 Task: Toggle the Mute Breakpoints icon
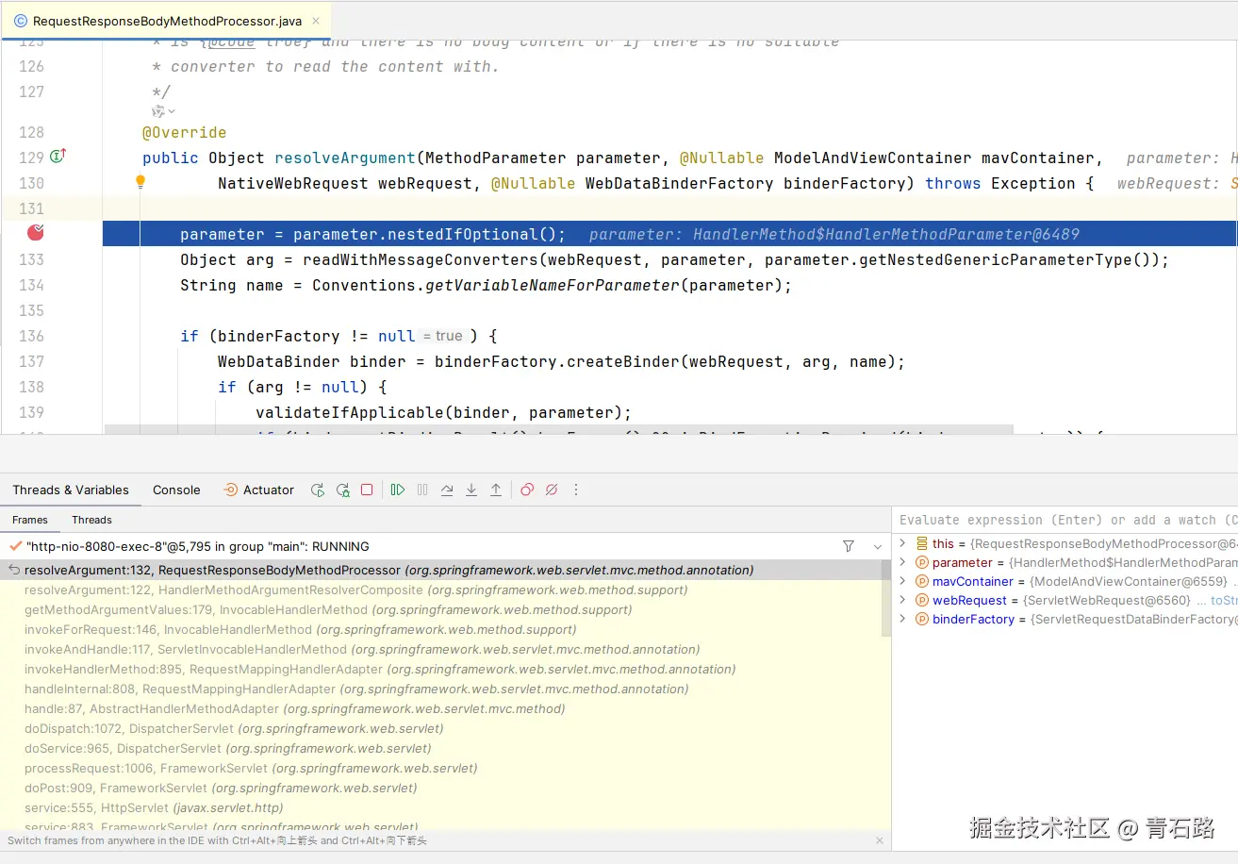point(552,490)
